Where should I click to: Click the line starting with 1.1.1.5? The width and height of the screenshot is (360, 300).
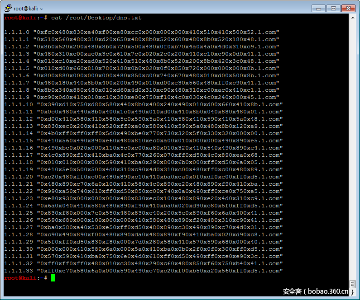coord(142,68)
